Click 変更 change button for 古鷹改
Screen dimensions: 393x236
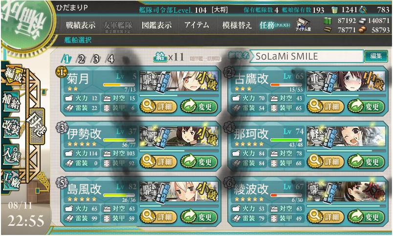[366, 107]
